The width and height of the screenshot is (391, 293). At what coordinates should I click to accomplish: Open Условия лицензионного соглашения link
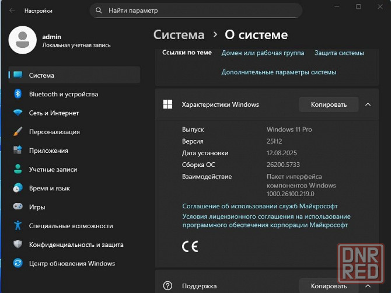266,221
